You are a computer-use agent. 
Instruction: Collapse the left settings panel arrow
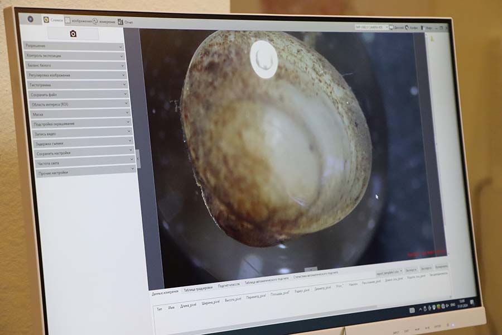click(x=138, y=159)
